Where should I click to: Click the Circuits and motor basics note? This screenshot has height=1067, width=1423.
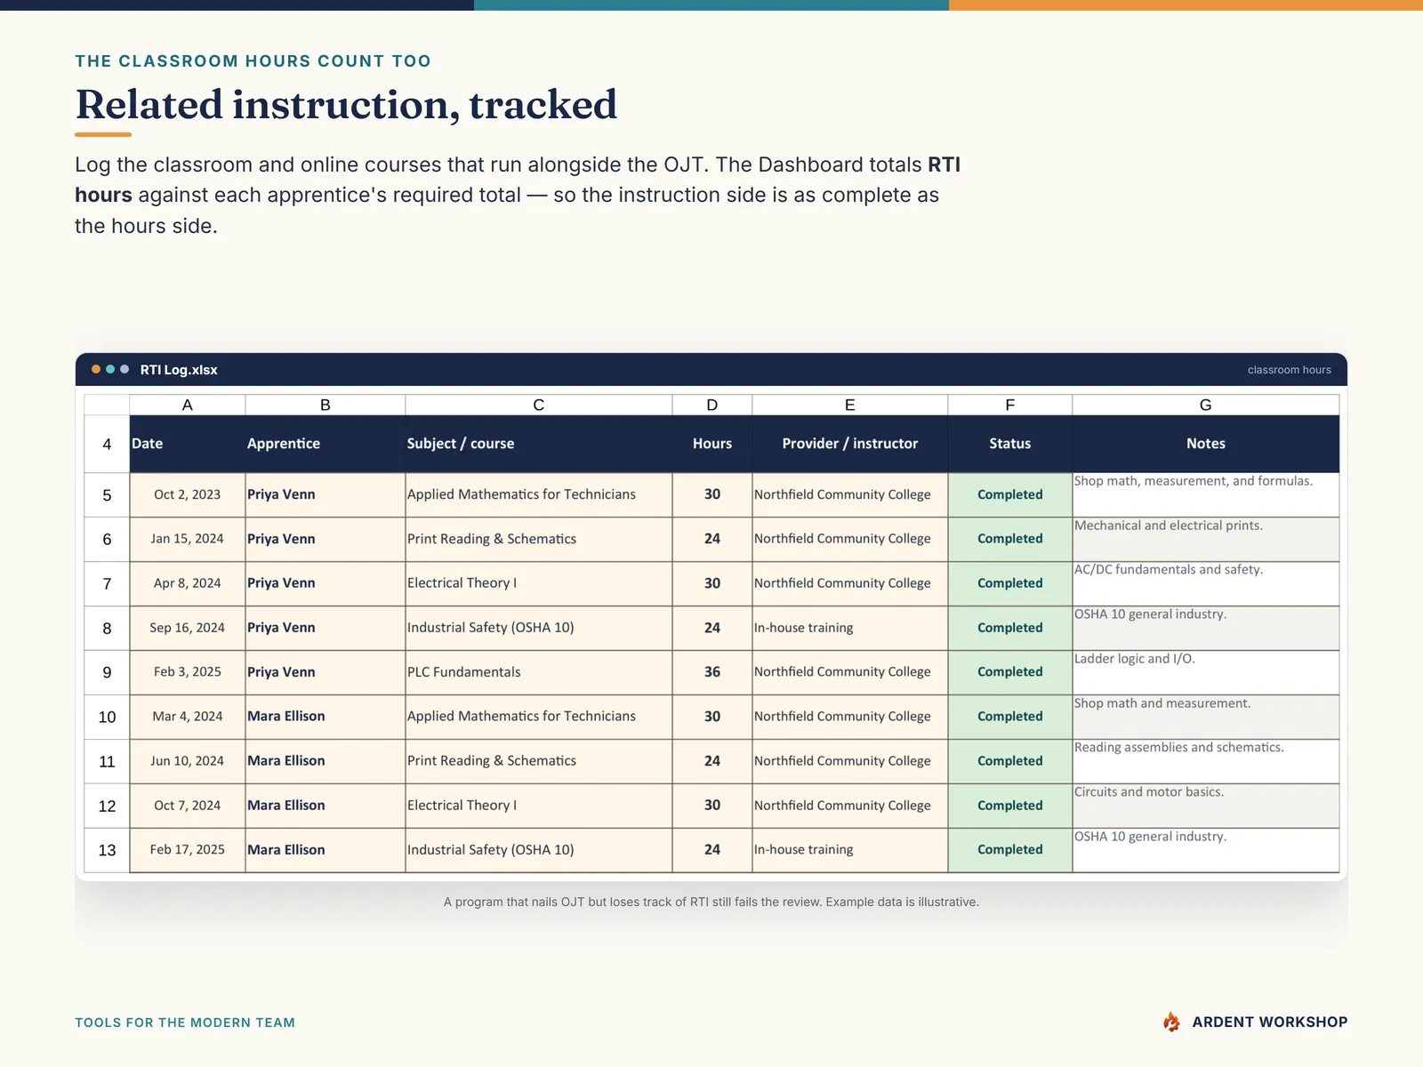[1206, 806]
